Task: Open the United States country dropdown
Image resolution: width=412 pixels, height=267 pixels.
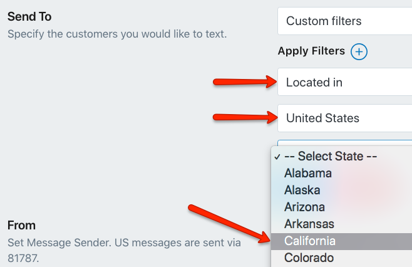Action: pos(345,118)
